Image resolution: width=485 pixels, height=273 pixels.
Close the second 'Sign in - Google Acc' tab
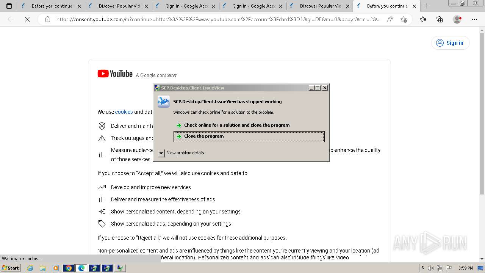tap(280, 6)
